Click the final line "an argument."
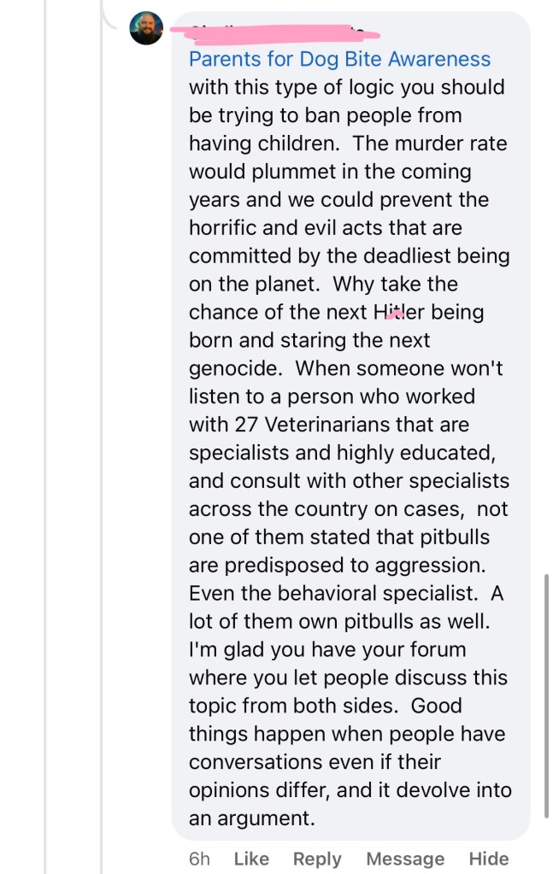Screen dimensions: 553x874 251,818
